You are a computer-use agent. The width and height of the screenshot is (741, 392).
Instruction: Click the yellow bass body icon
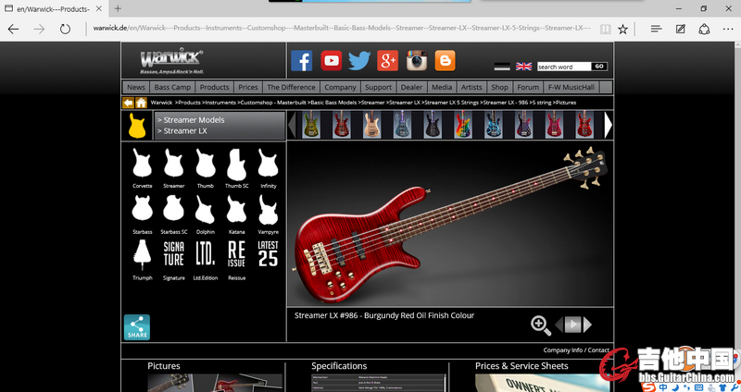pyautogui.click(x=137, y=126)
